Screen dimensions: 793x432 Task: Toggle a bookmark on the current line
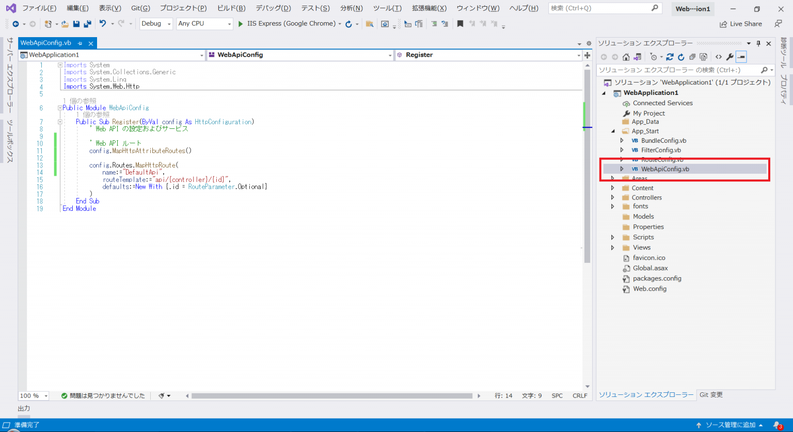point(460,24)
